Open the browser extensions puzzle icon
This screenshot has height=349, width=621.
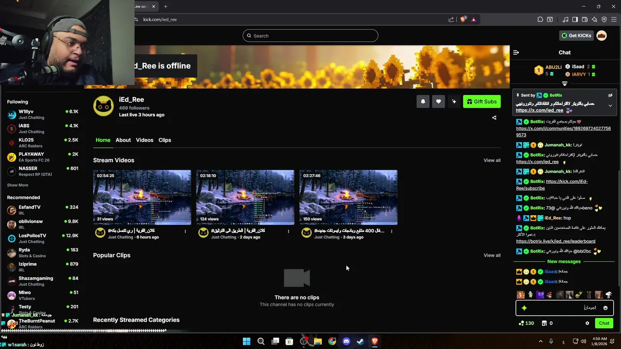pyautogui.click(x=540, y=19)
